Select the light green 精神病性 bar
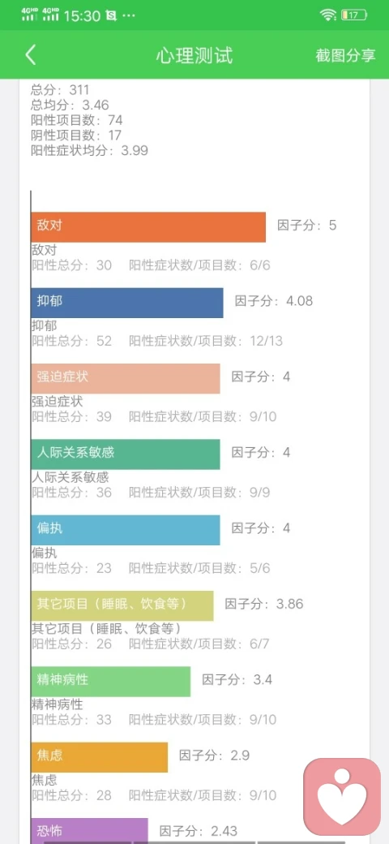This screenshot has height=844, width=389. 111,682
